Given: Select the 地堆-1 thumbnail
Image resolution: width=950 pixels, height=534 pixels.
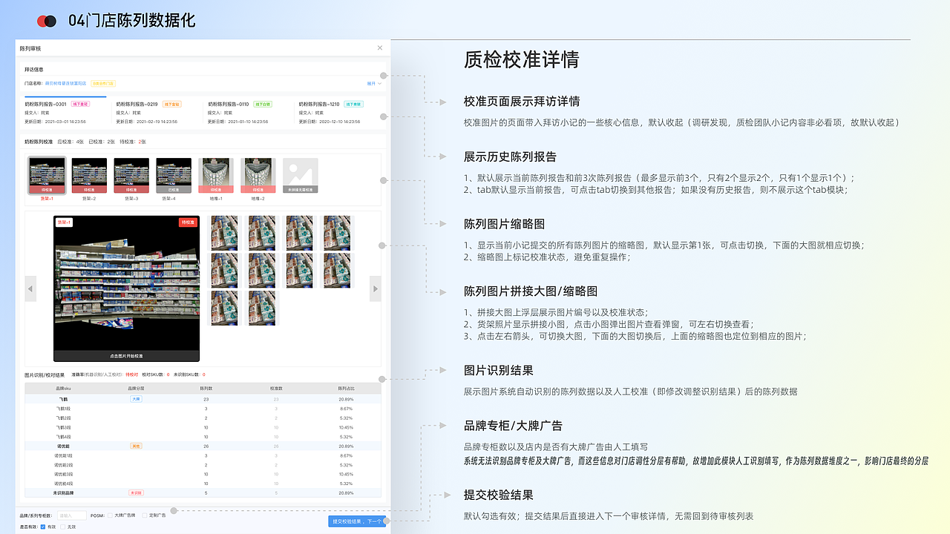Looking at the screenshot, I should click(x=215, y=172).
